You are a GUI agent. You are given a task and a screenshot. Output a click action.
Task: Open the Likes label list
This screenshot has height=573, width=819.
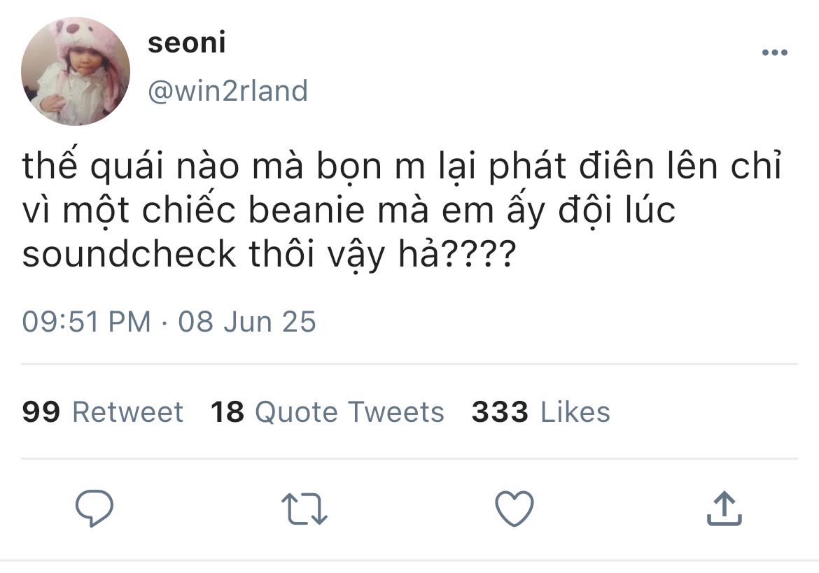[575, 412]
